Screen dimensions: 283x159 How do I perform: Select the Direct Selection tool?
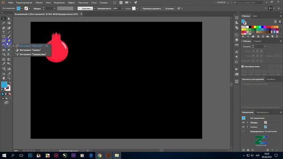coord(9,19)
